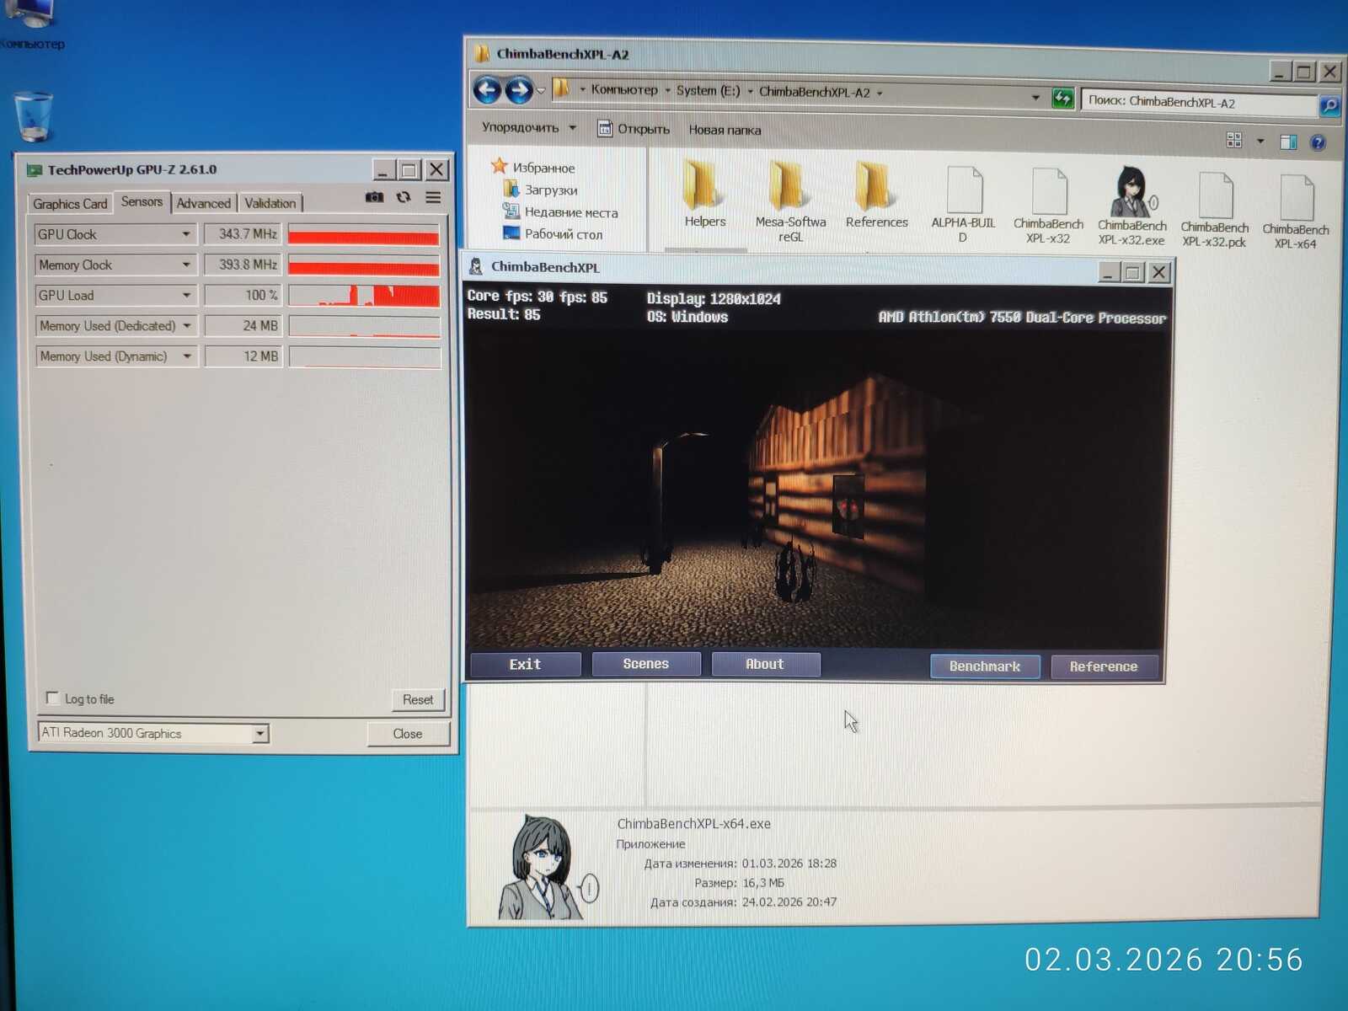The image size is (1348, 1011).
Task: Select the References folder
Action: point(876,195)
